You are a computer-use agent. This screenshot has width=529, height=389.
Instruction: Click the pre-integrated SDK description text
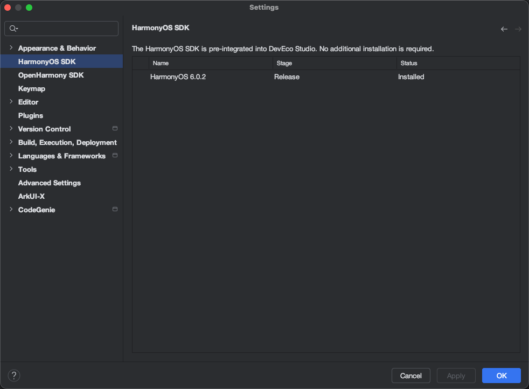283,49
